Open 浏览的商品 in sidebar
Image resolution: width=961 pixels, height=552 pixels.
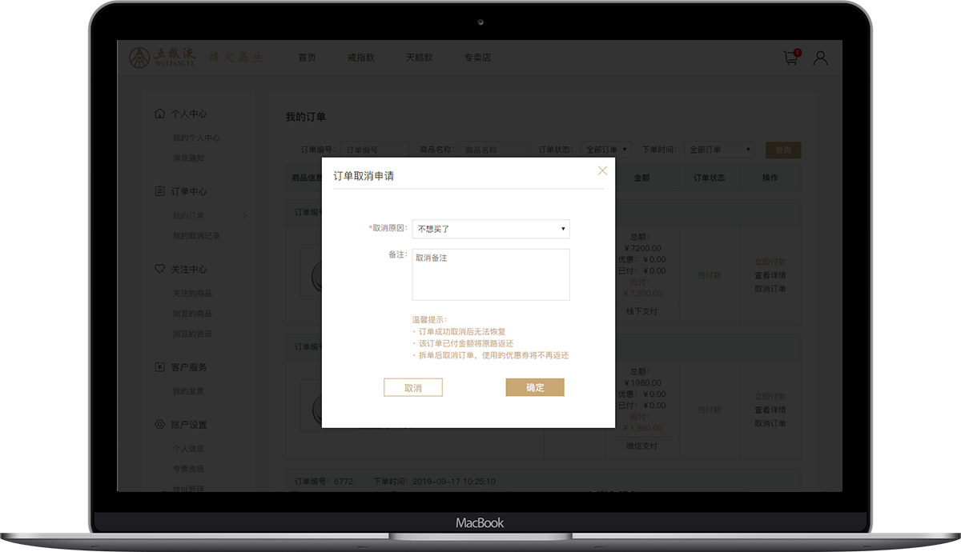(x=193, y=313)
